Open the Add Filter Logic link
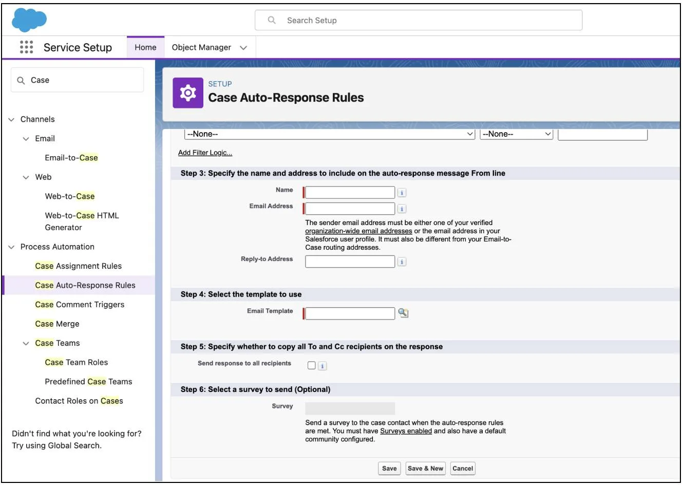683x485 pixels. pos(205,153)
